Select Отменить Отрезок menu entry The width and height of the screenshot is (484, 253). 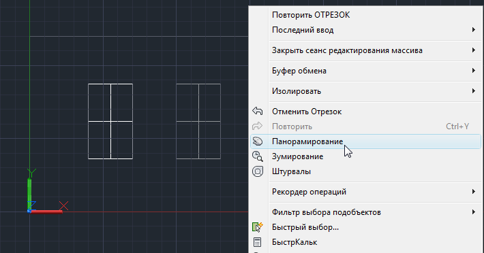[365, 112]
